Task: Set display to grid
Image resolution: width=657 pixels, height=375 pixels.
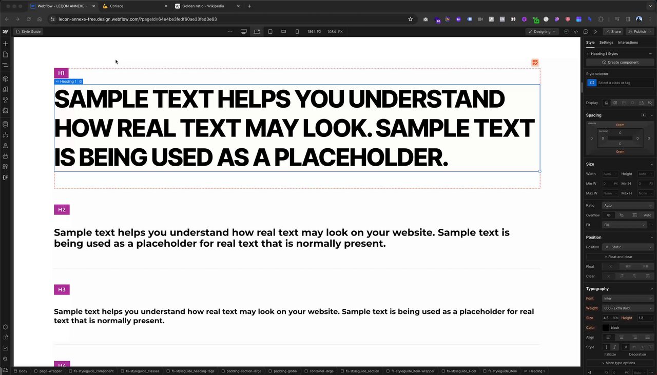Action: point(624,103)
